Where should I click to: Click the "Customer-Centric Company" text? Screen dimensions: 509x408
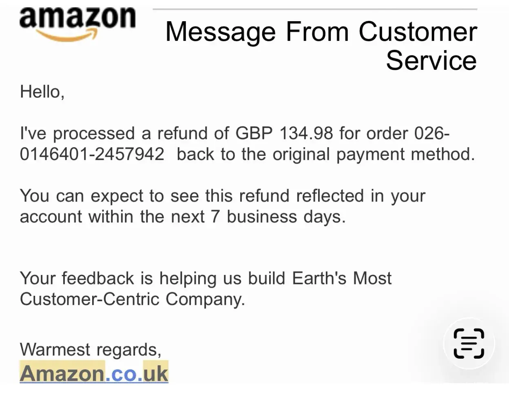(132, 299)
